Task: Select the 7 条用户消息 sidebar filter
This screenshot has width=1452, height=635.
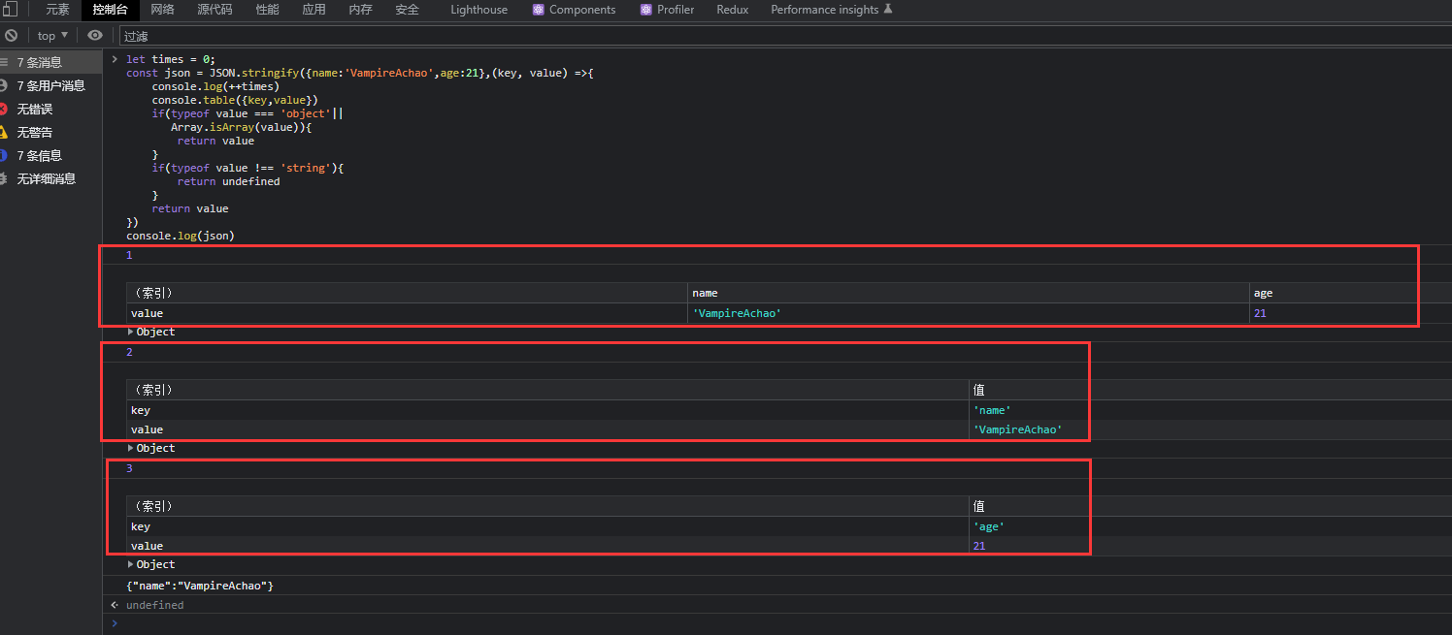Action: (x=50, y=86)
